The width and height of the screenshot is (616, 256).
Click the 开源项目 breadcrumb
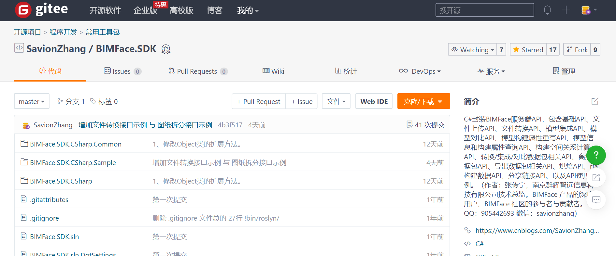[27, 32]
